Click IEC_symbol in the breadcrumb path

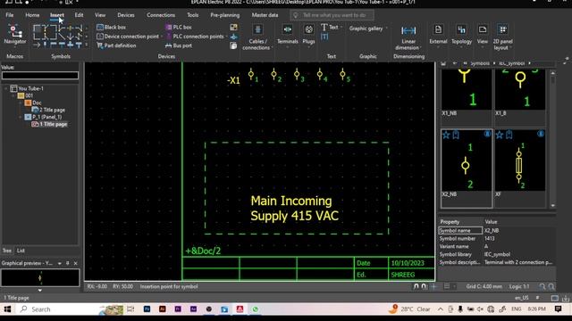(511, 63)
